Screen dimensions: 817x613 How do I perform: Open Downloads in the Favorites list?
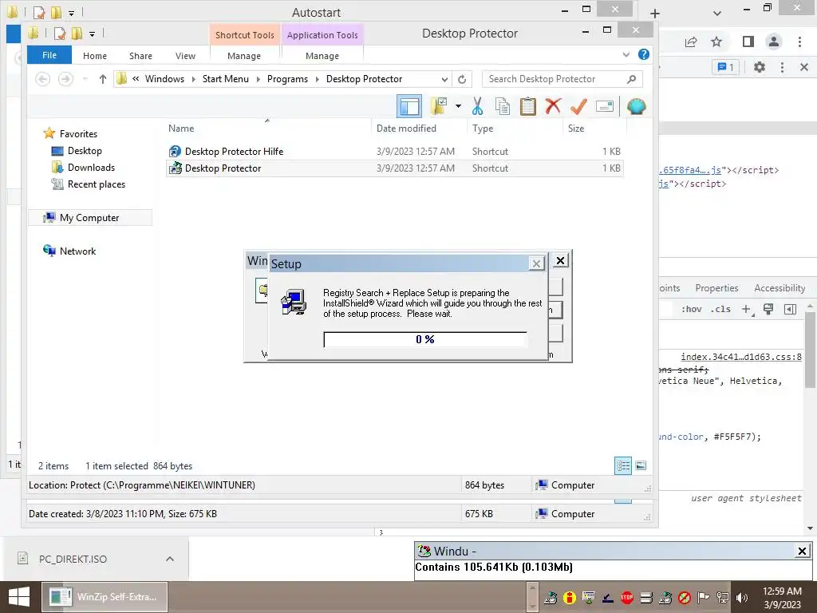pyautogui.click(x=91, y=168)
